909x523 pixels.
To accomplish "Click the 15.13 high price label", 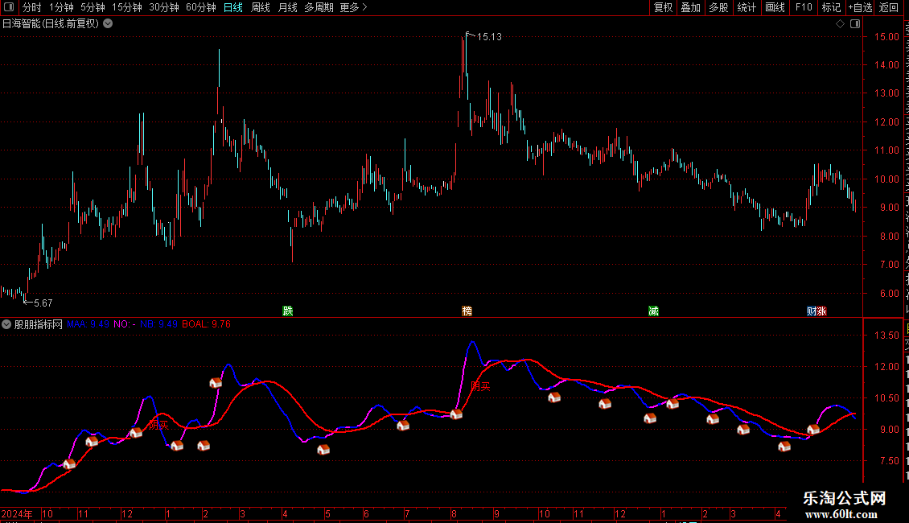I will (x=489, y=36).
